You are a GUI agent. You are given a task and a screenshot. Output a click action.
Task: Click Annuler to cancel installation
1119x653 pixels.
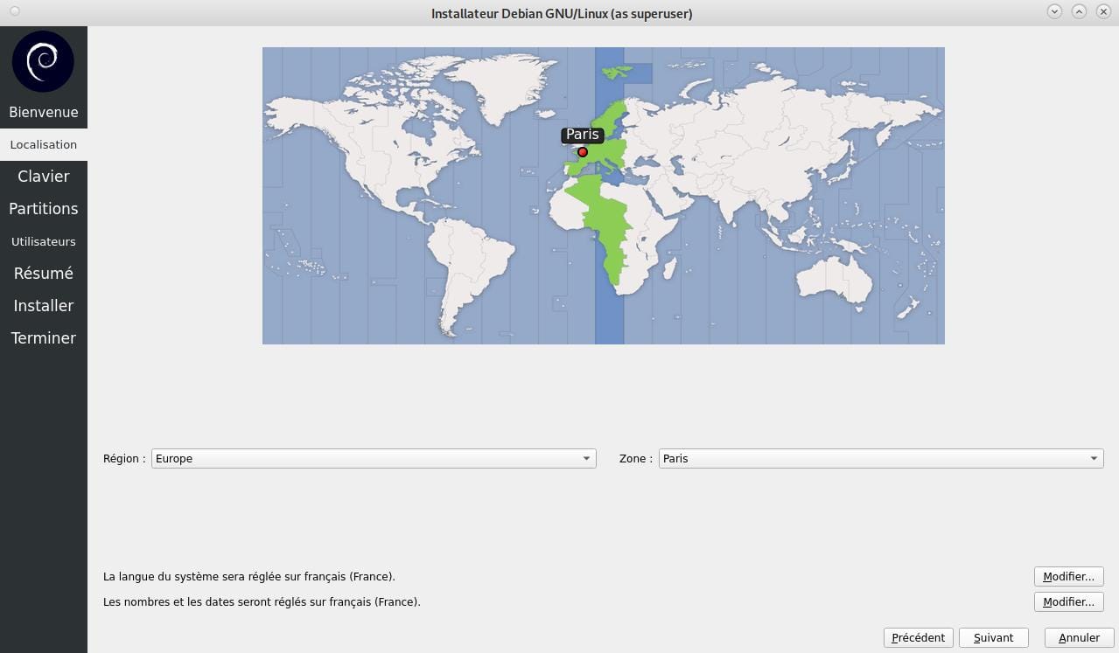pos(1079,638)
